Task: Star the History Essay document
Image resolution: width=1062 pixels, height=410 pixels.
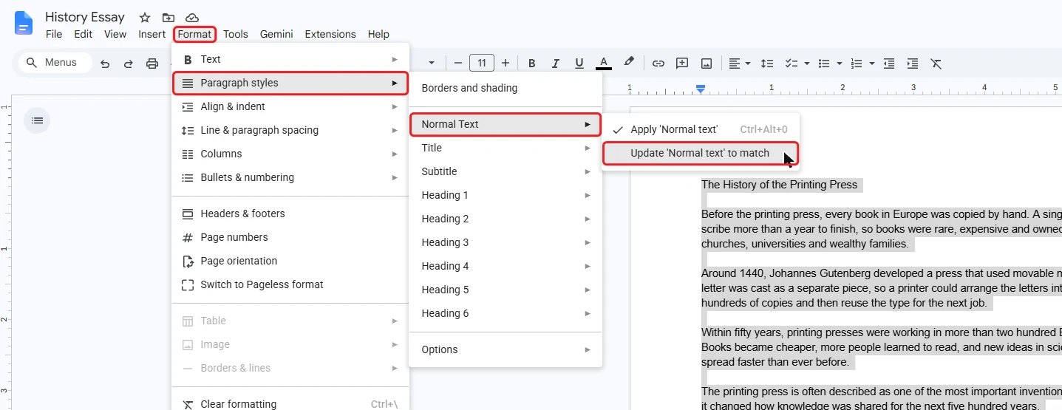Action: click(x=145, y=17)
